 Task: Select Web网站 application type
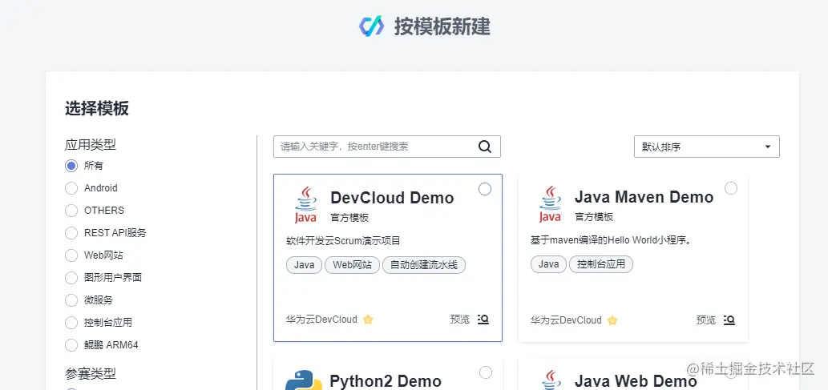(71, 255)
